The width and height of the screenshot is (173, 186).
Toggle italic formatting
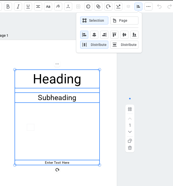pos(18,6)
